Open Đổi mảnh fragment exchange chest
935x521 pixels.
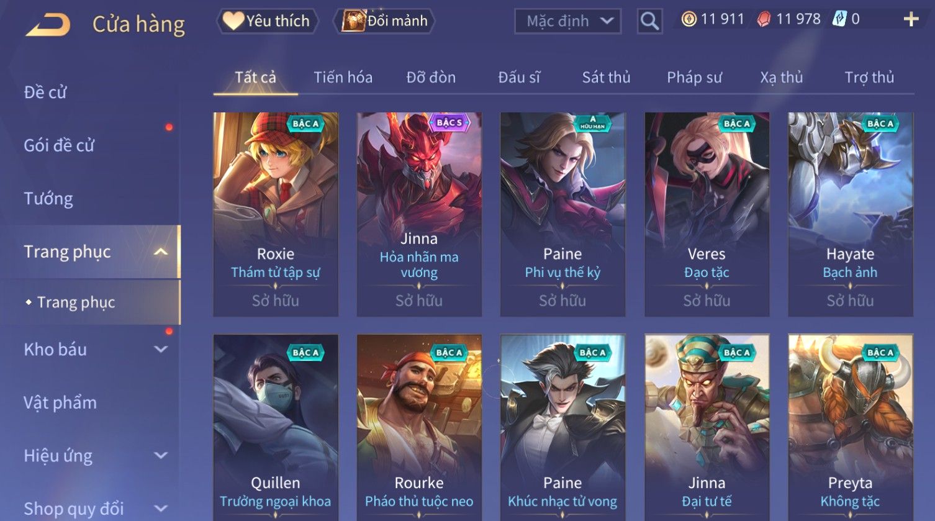point(384,21)
